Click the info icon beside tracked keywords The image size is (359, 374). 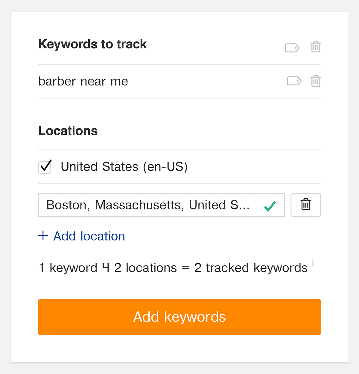[313, 263]
